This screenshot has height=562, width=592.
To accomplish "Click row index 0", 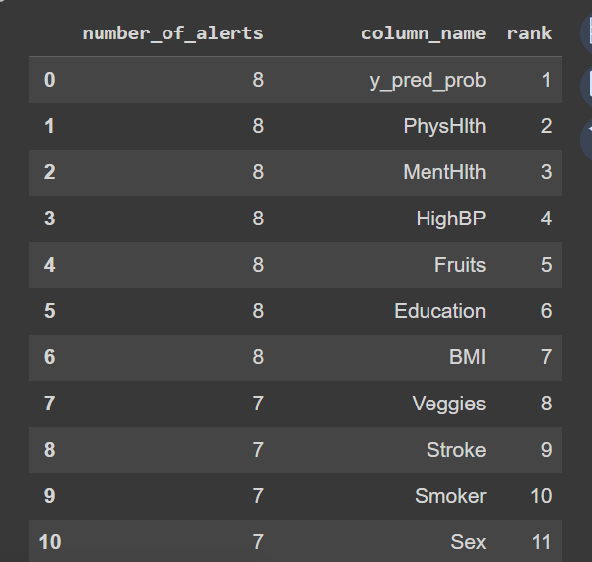I will coord(49,80).
